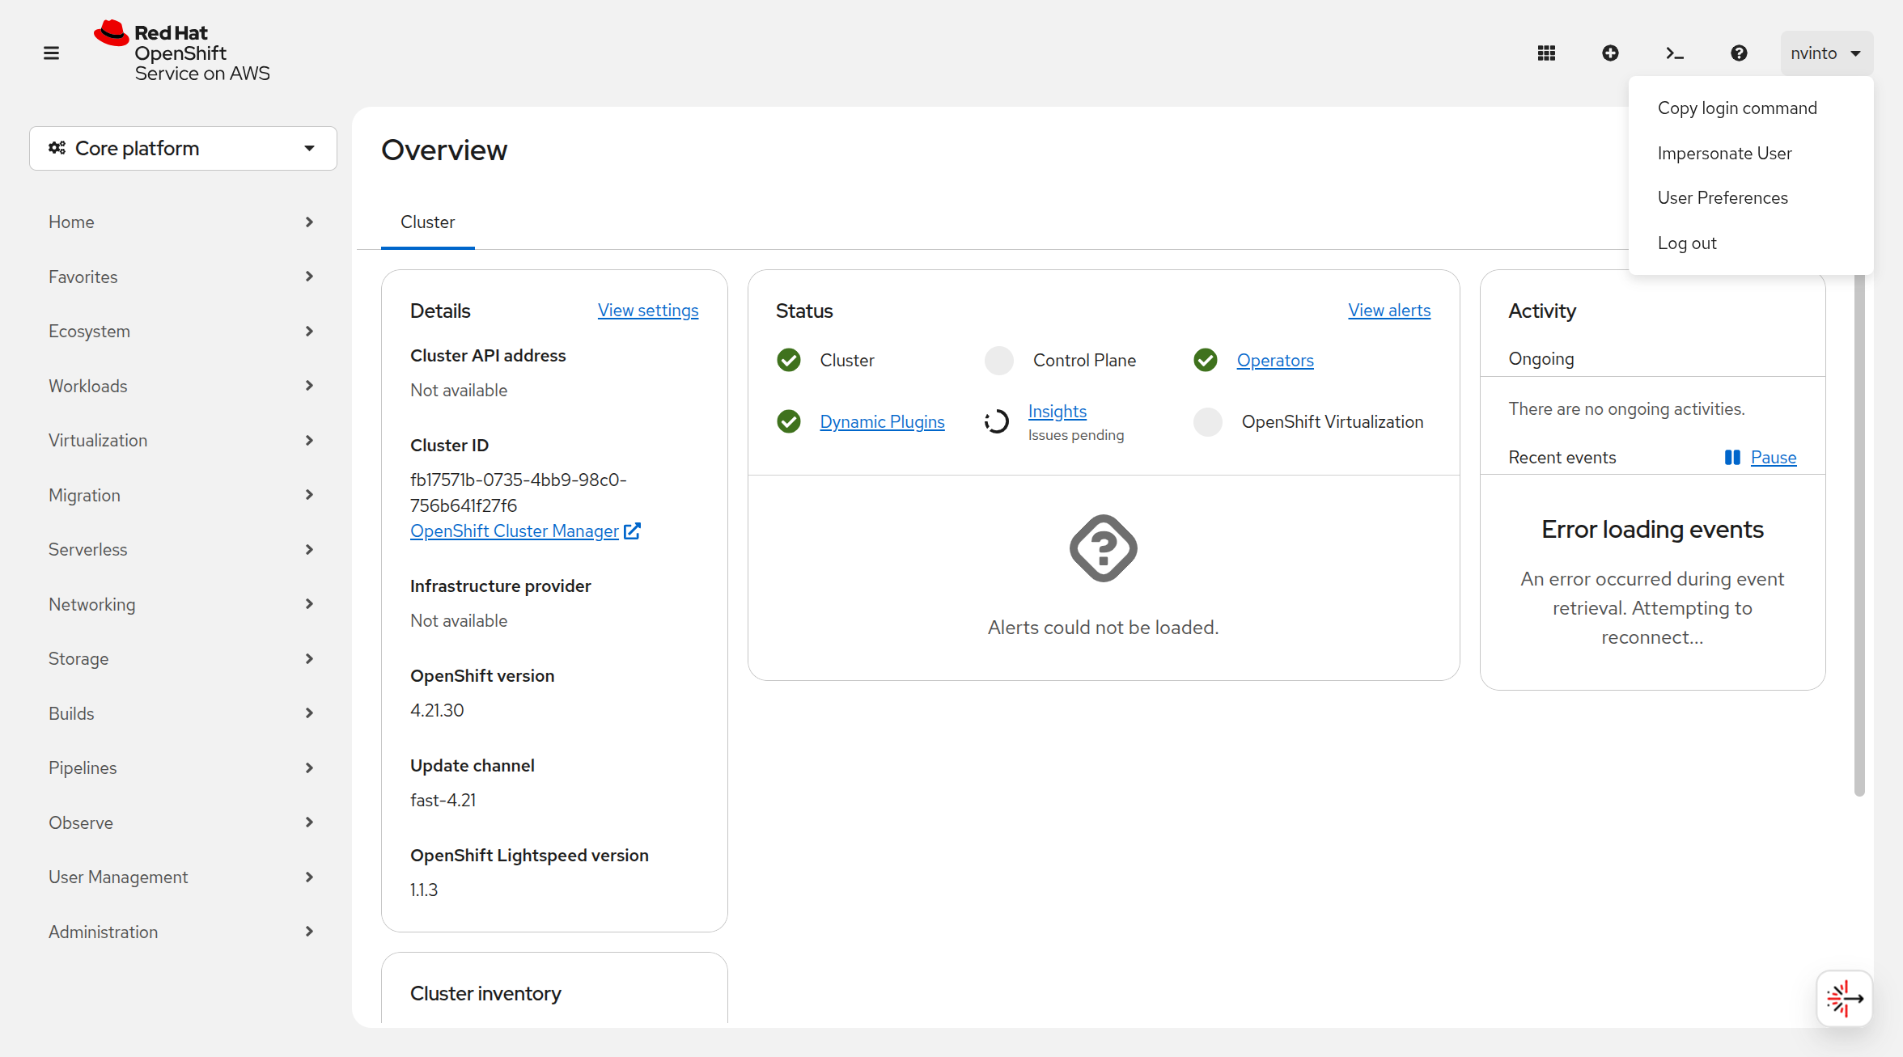The image size is (1903, 1057).
Task: Click the Control Plane grey status icon
Action: coord(999,360)
